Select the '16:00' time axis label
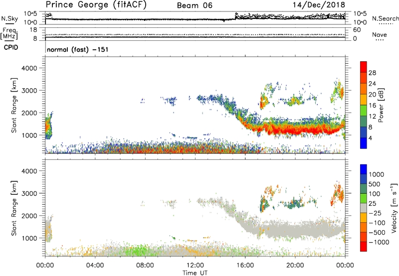This screenshot has width=399, height=276. [245, 266]
